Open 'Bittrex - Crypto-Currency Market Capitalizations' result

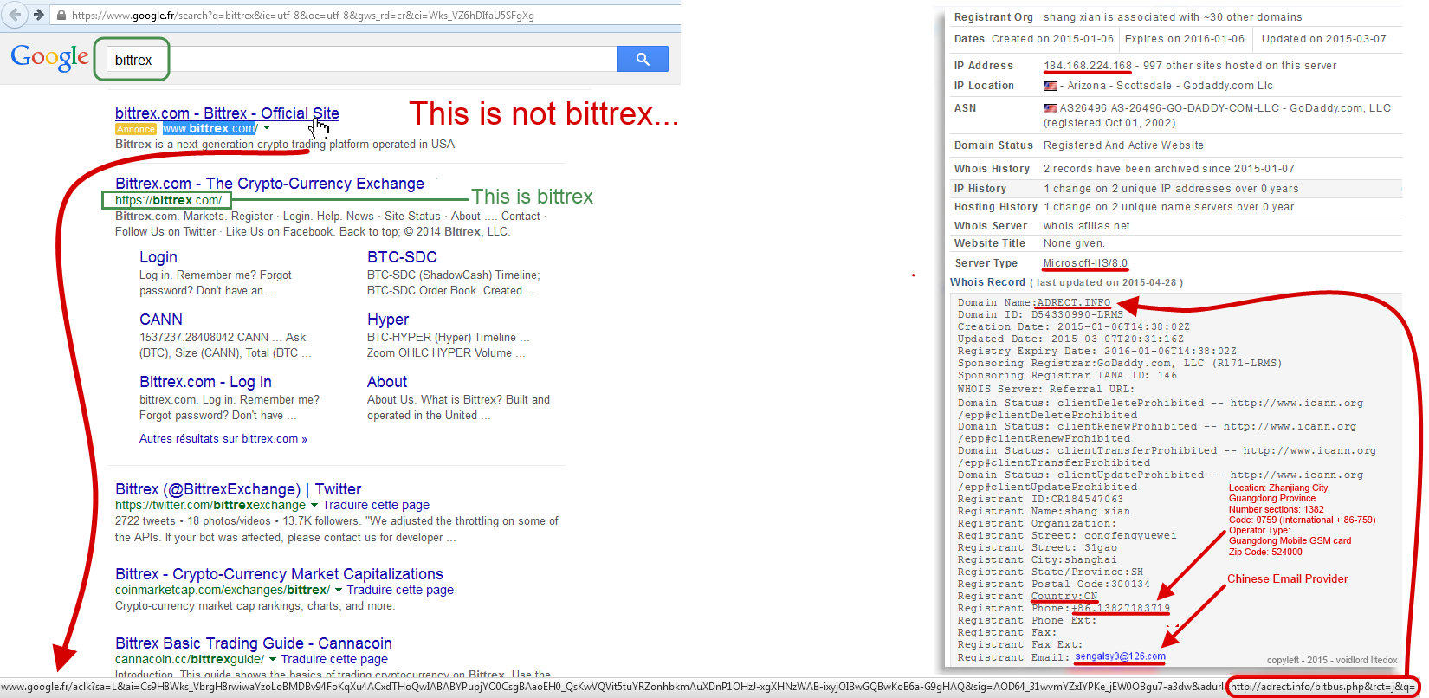(x=279, y=574)
